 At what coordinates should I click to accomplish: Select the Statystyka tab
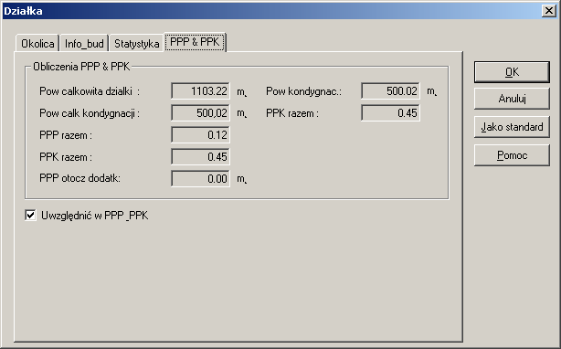point(136,44)
